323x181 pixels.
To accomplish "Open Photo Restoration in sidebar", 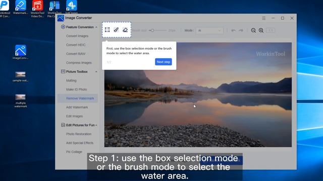I will (79, 134).
